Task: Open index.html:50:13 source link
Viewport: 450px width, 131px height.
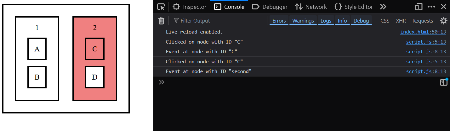Action: point(423,32)
